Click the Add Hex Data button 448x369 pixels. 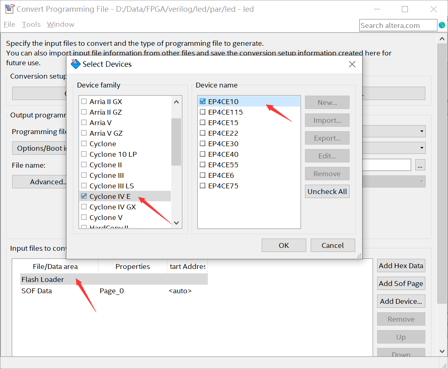point(401,266)
